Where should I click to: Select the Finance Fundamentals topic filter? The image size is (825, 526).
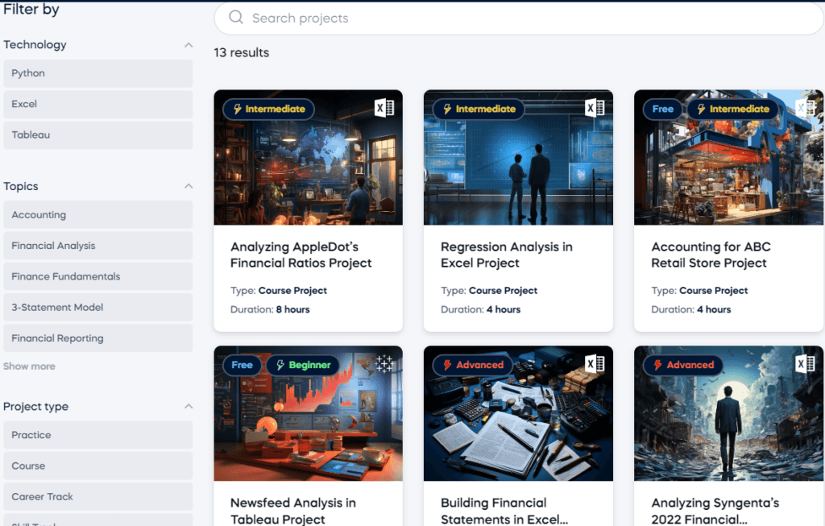[97, 276]
